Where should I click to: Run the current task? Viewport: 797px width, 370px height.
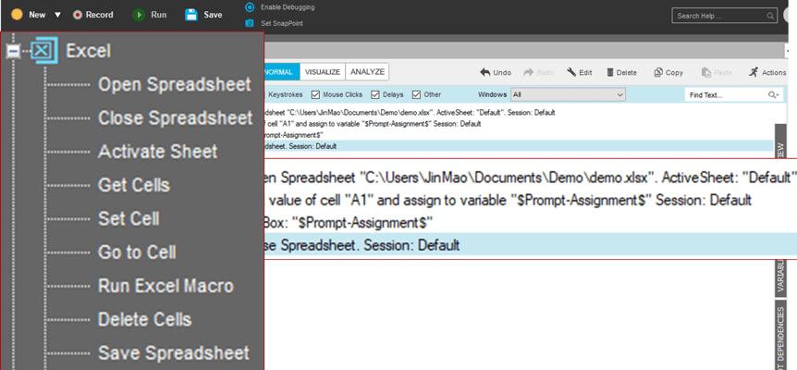[x=150, y=15]
